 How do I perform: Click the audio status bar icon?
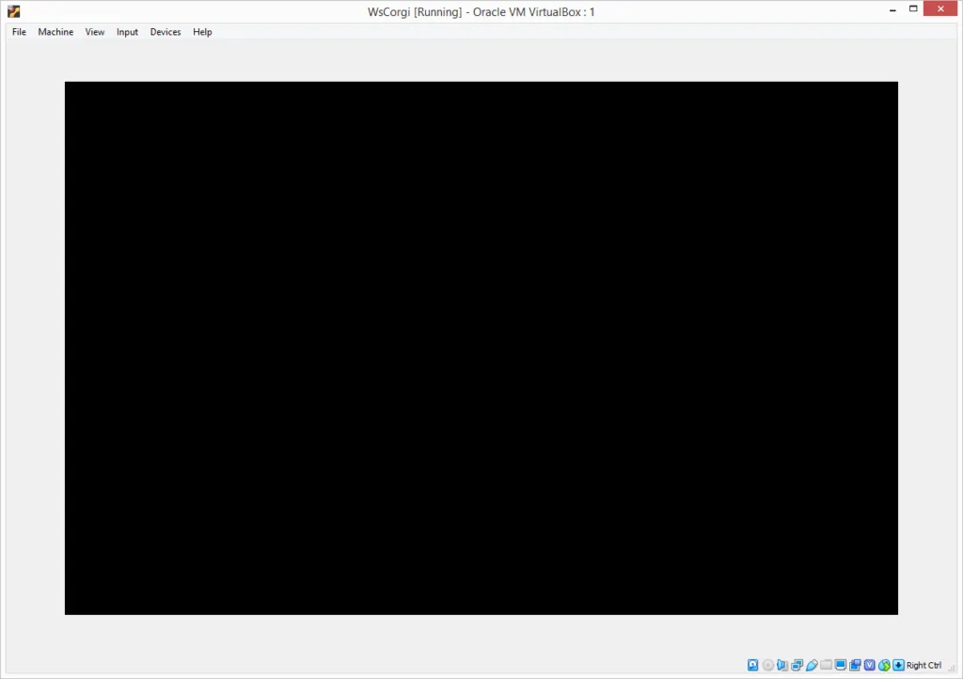tap(781, 665)
